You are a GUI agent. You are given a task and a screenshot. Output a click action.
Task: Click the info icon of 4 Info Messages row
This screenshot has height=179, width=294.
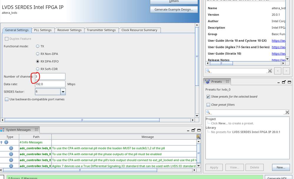click(6, 142)
